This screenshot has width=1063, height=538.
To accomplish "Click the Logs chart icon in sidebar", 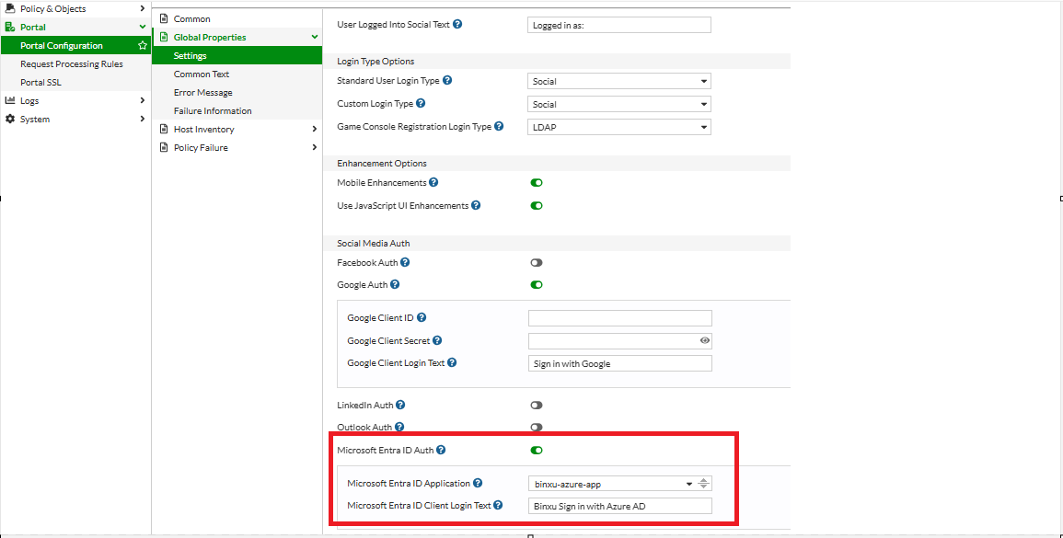I will pyautogui.click(x=8, y=100).
